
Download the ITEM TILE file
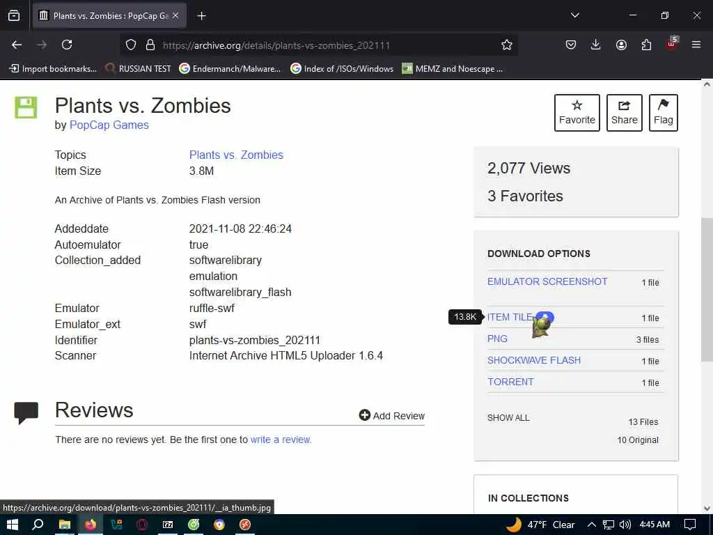(510, 317)
